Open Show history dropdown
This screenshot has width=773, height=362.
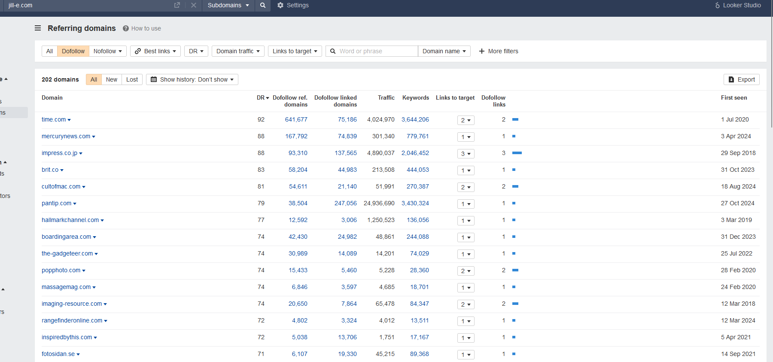(x=192, y=79)
